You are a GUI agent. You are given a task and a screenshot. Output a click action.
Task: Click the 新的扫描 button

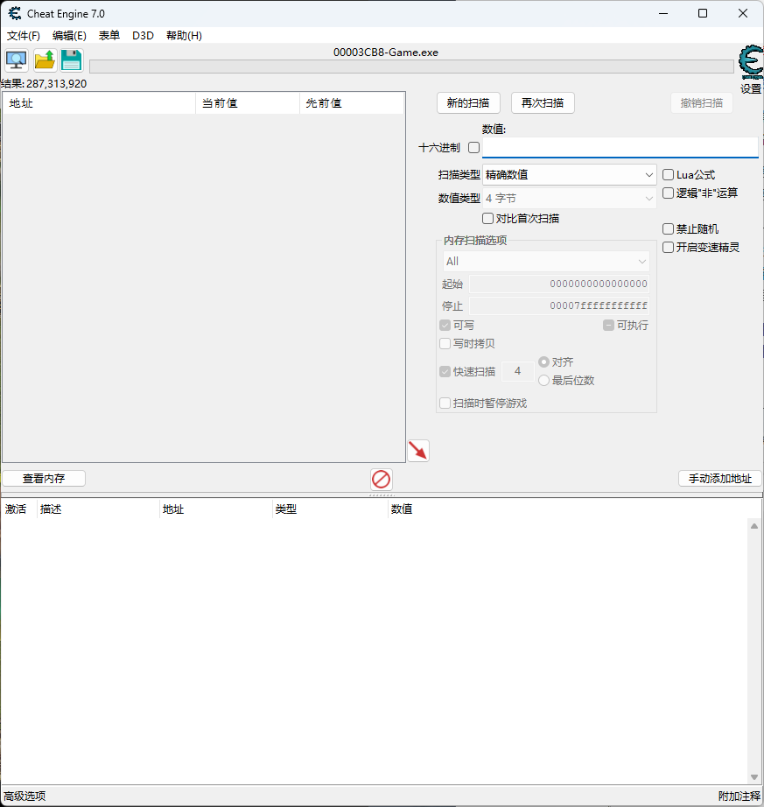[468, 103]
